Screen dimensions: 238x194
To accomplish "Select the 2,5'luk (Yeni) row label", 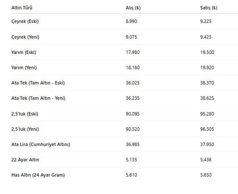I will pos(25,129).
